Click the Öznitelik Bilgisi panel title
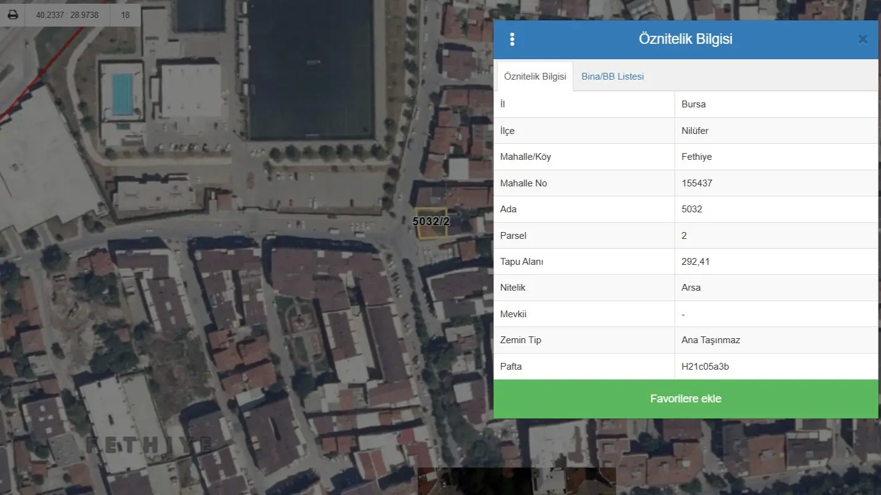The width and height of the screenshot is (881, 495). click(685, 39)
